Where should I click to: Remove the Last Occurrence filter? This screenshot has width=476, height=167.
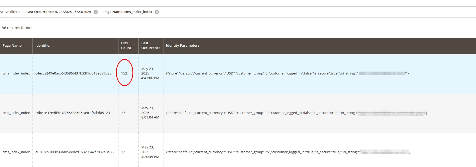click(96, 12)
